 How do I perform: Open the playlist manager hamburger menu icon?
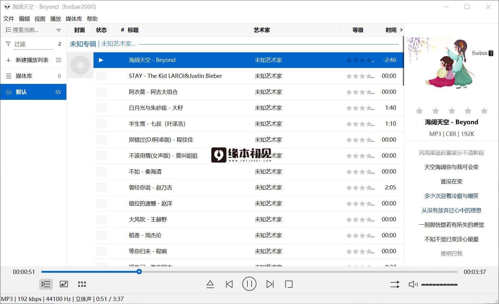coord(59,60)
